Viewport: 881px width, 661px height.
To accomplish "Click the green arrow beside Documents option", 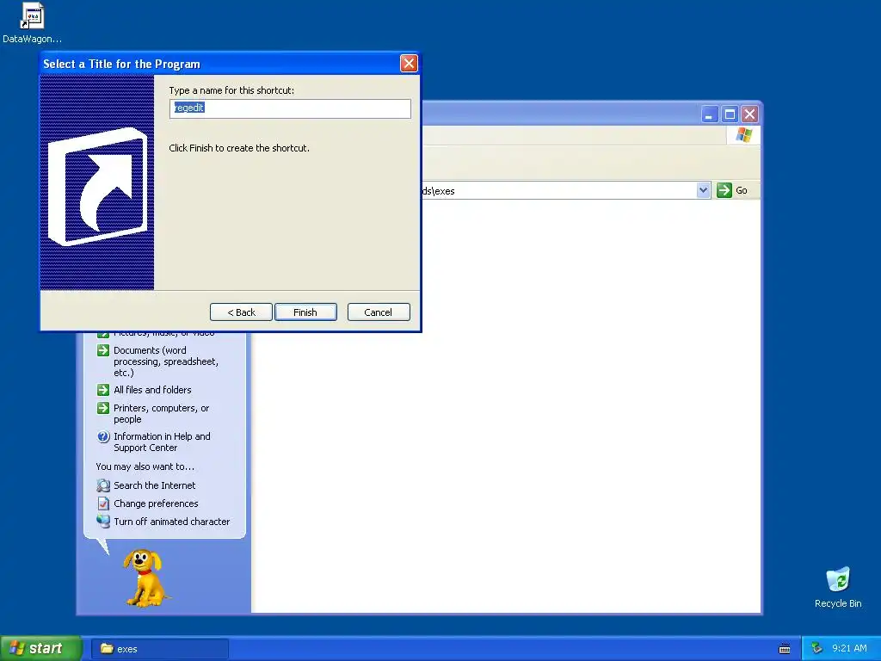I will pos(103,351).
